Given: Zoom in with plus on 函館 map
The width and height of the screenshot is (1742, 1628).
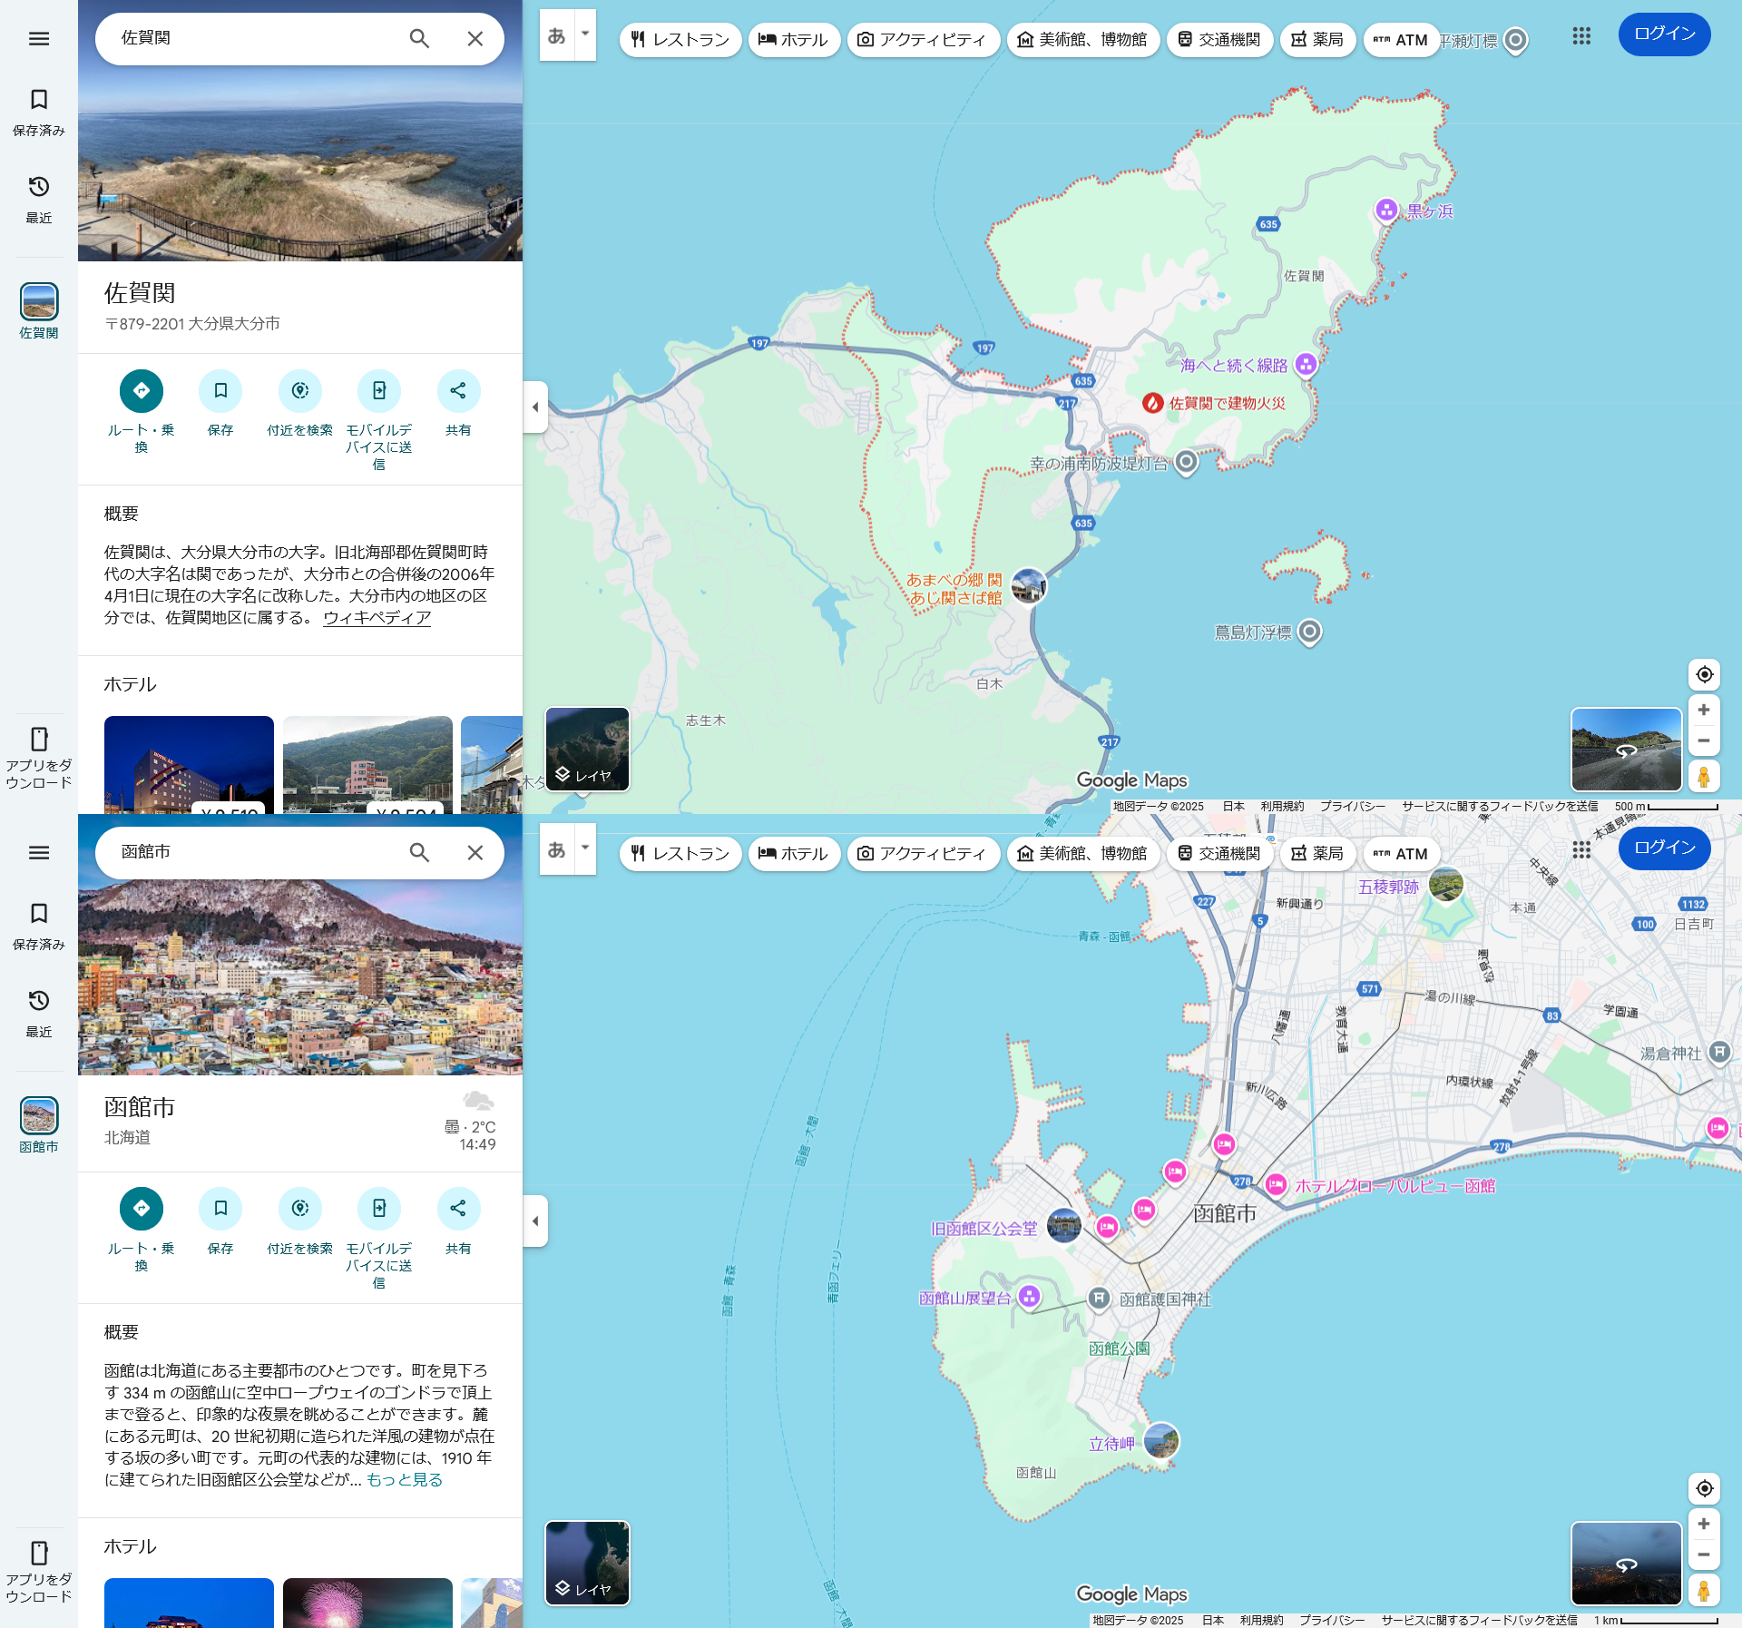Looking at the screenshot, I should tap(1704, 1525).
